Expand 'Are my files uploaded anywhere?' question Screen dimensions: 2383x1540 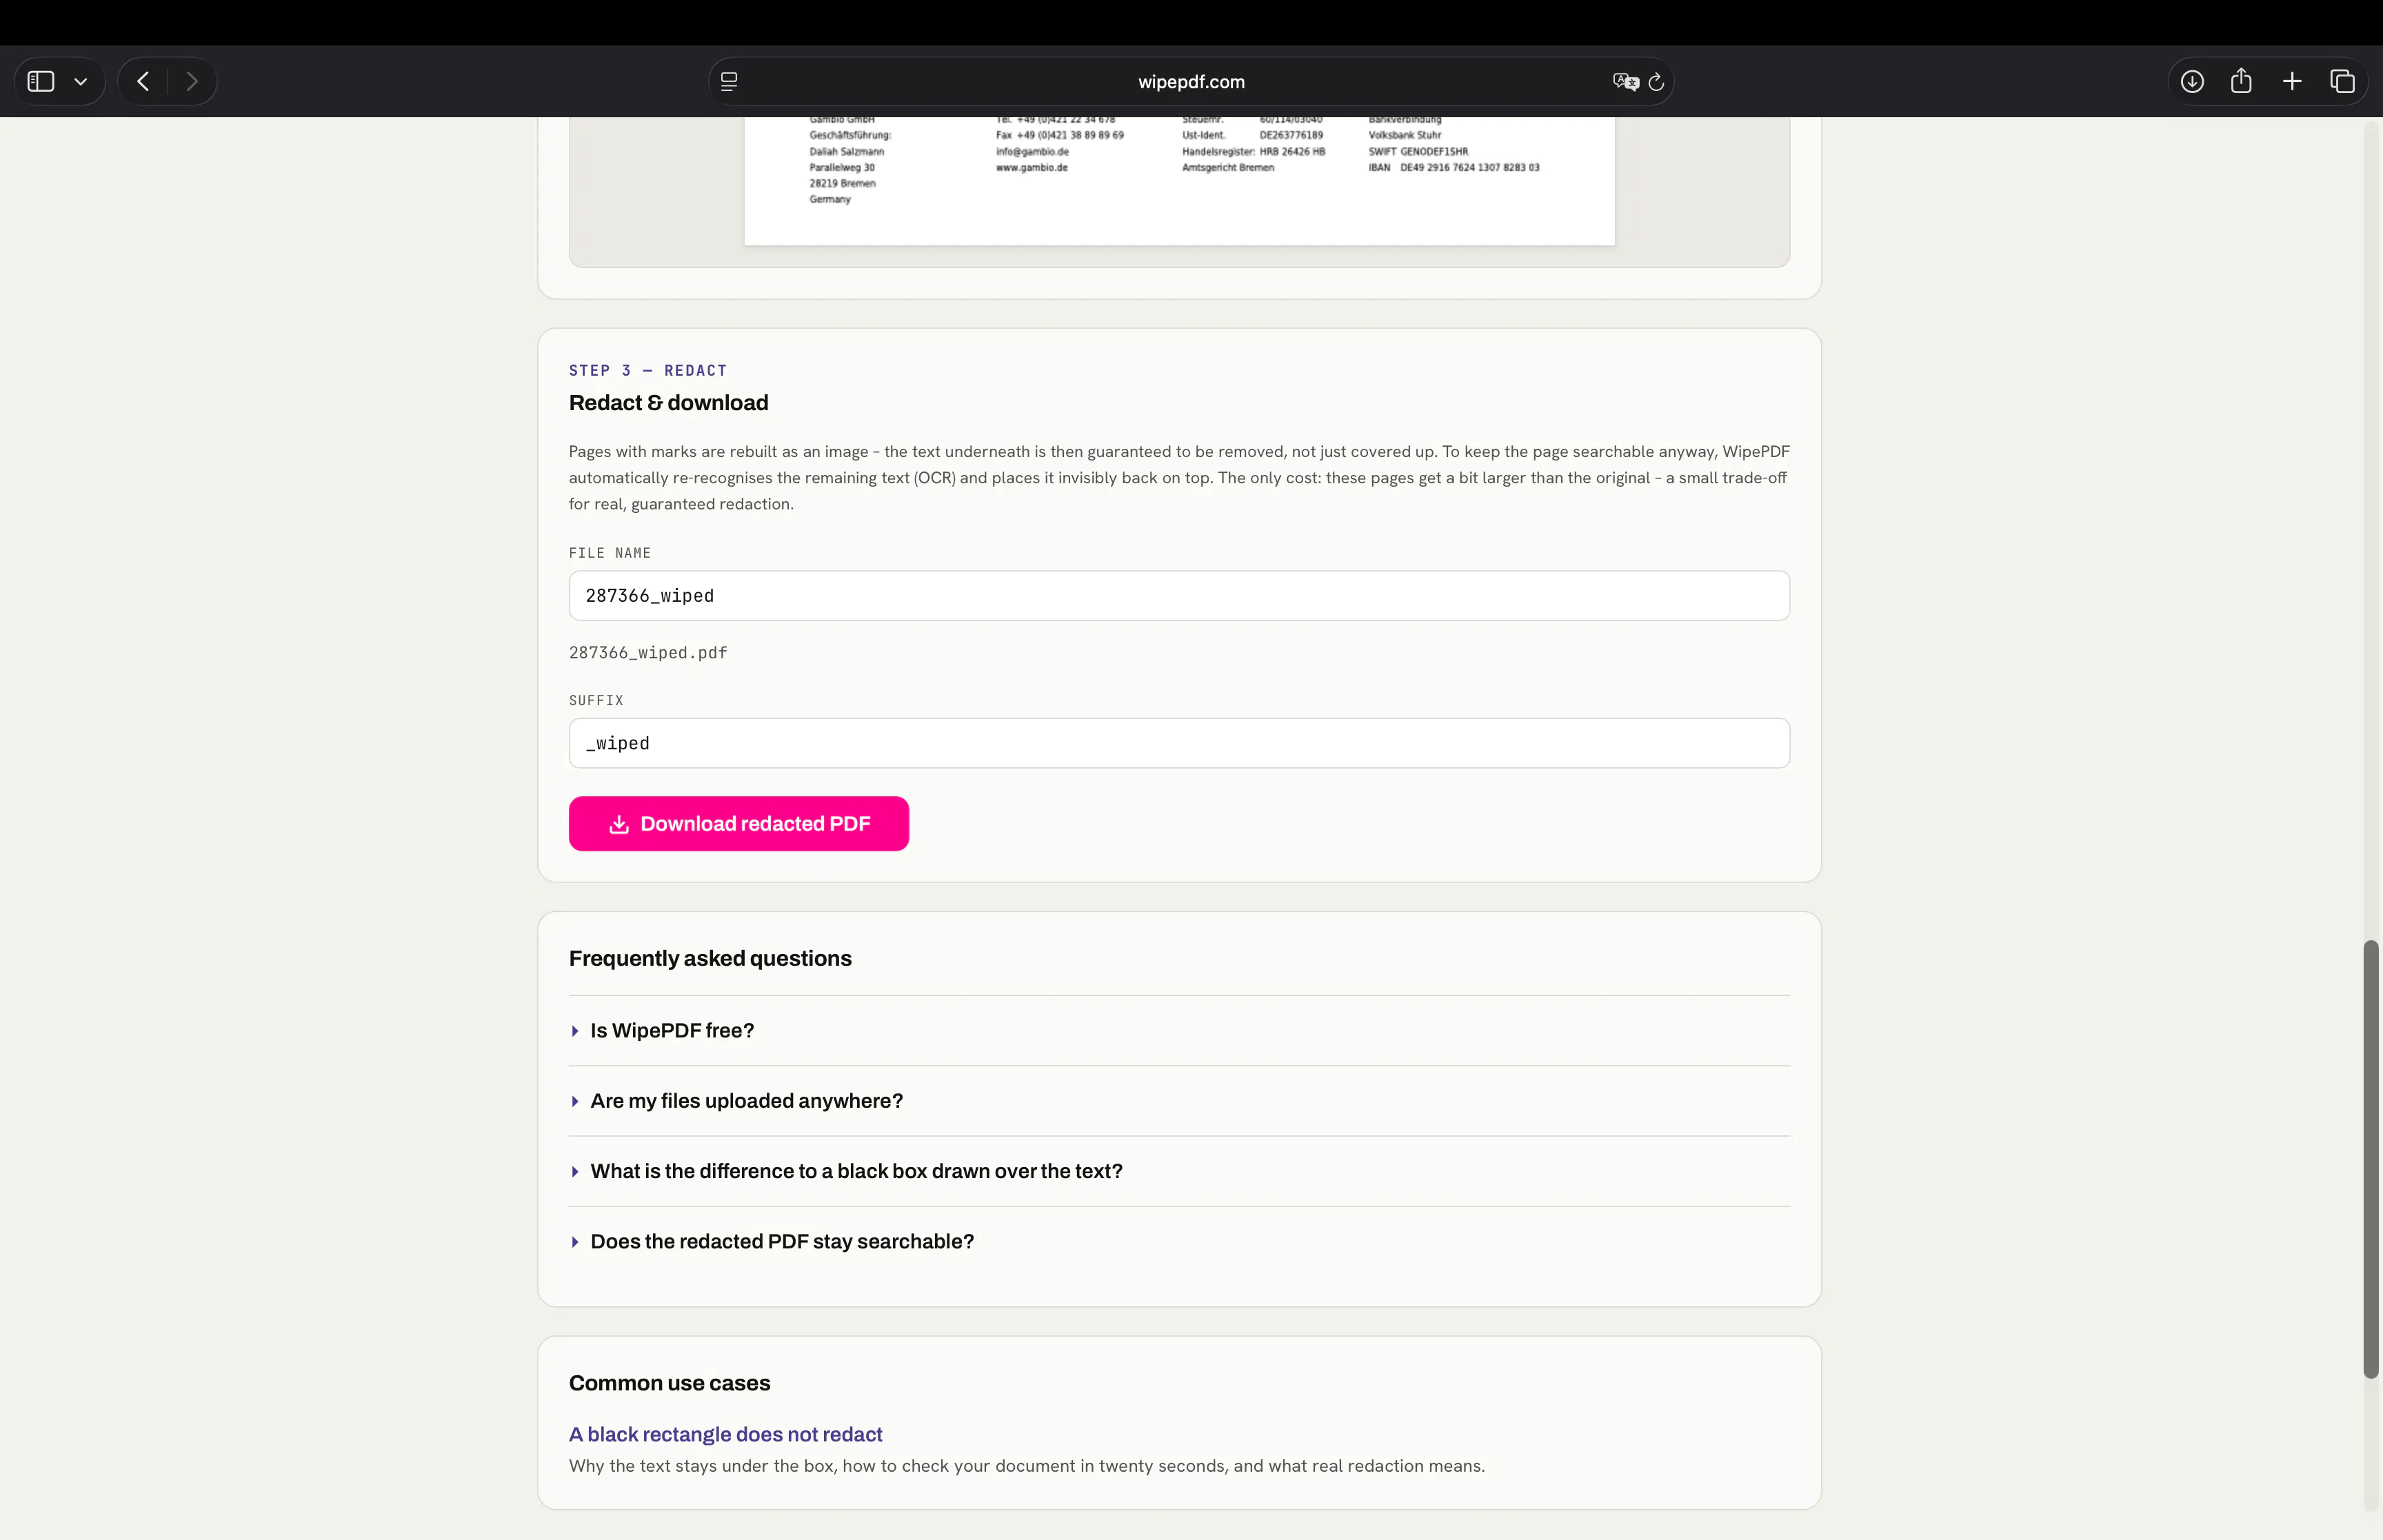(1179, 1101)
